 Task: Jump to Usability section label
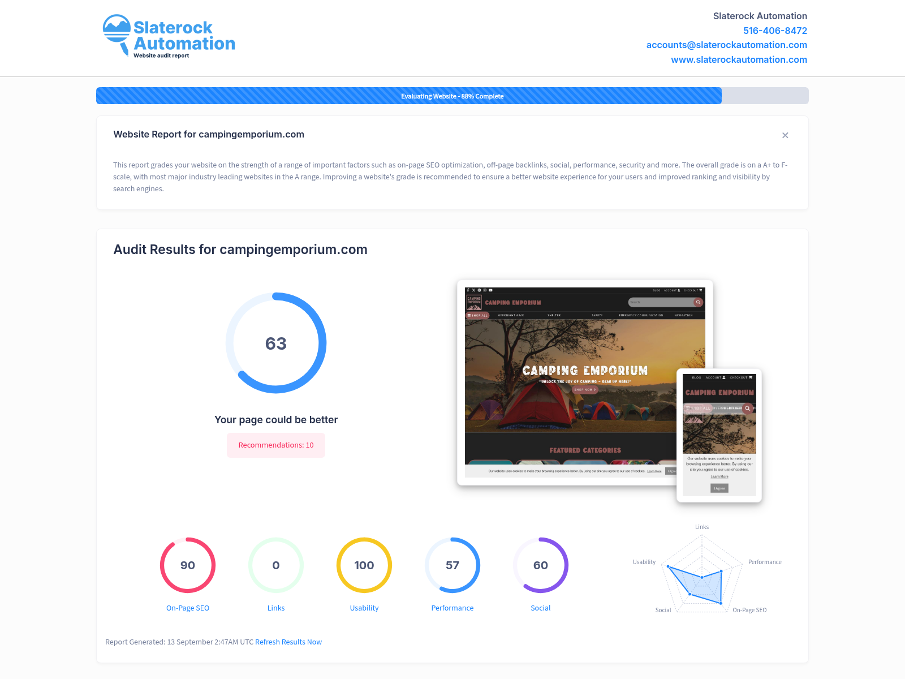tap(364, 608)
